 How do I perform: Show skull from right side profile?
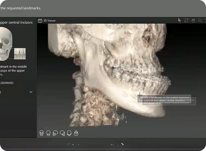(62, 133)
